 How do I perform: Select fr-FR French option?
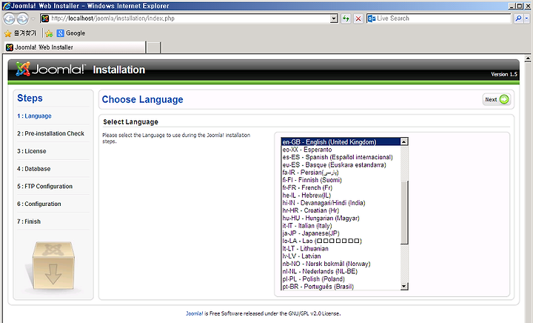pos(341,187)
